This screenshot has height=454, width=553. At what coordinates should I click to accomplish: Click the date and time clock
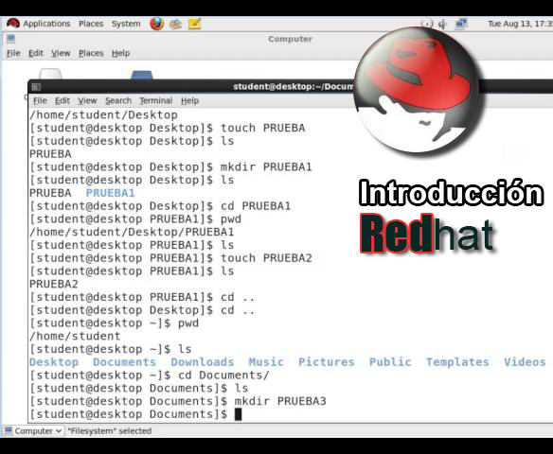(520, 24)
